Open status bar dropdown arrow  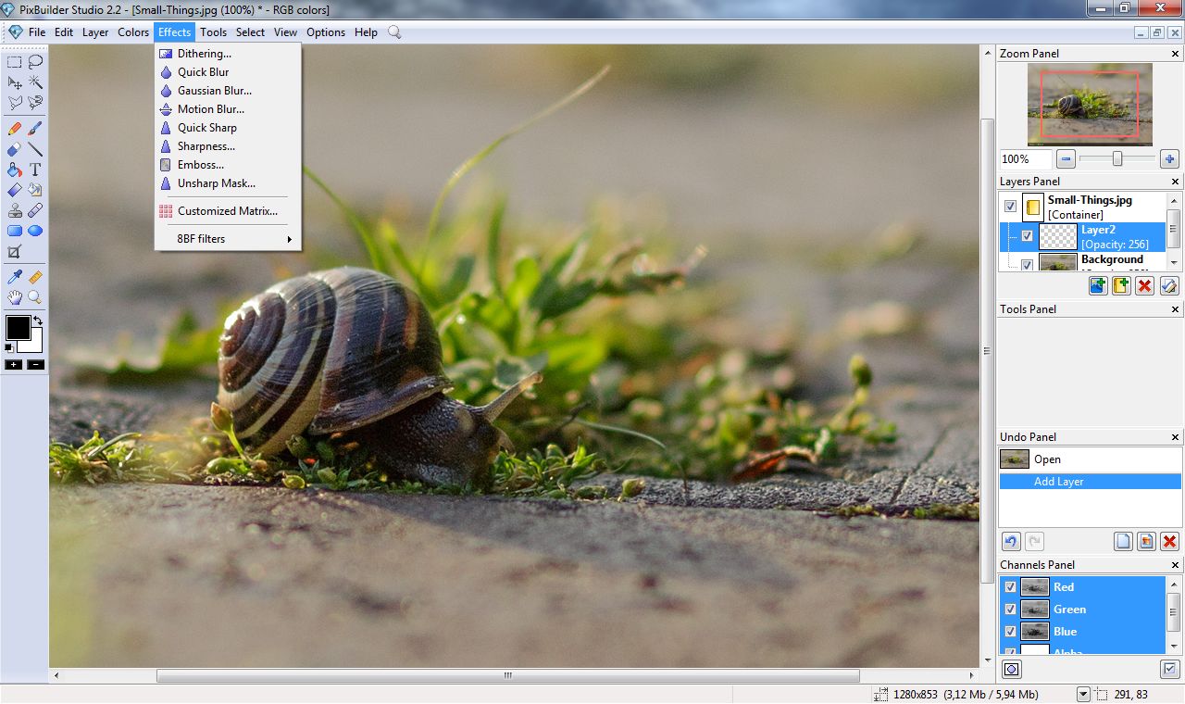tap(1083, 694)
